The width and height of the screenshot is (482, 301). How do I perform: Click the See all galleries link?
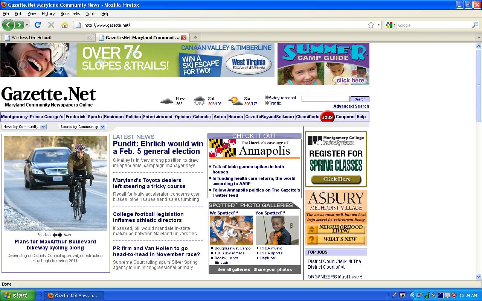pyautogui.click(x=233, y=269)
